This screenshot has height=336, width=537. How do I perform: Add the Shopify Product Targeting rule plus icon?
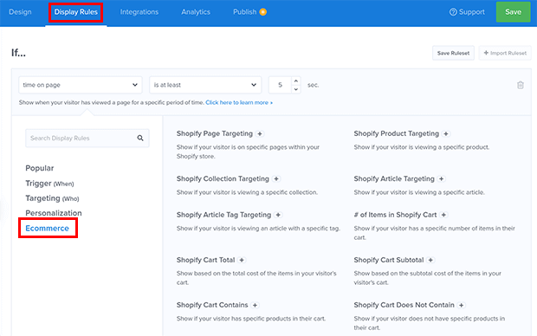[446, 134]
